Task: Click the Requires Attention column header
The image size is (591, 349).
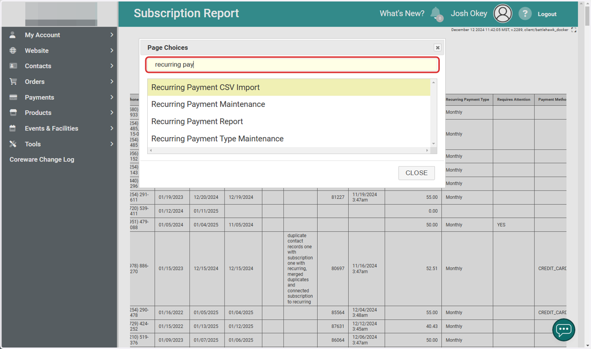Action: pos(514,99)
